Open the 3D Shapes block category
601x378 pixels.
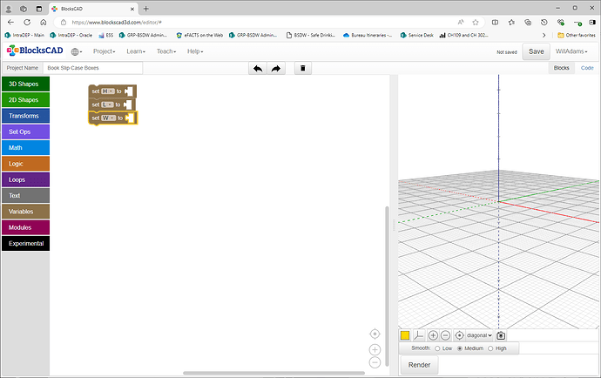tap(25, 84)
